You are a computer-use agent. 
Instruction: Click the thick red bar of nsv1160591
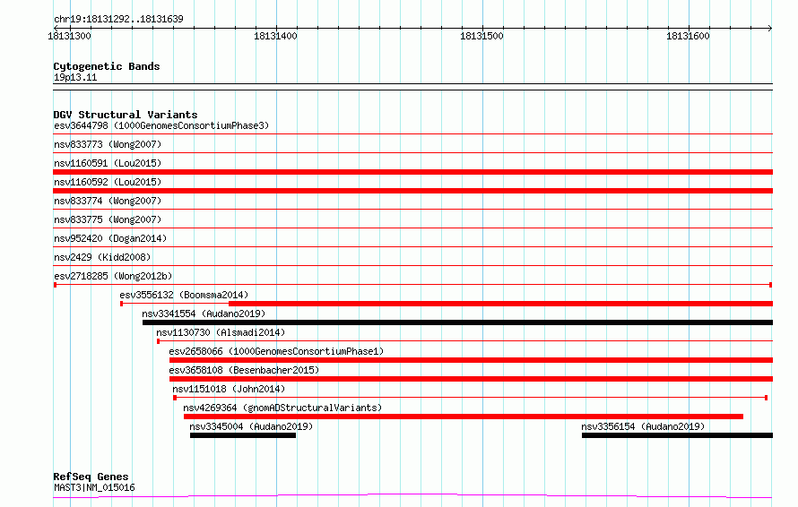tap(412, 172)
